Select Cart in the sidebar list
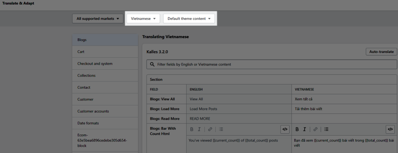398x153 pixels. click(x=105, y=52)
